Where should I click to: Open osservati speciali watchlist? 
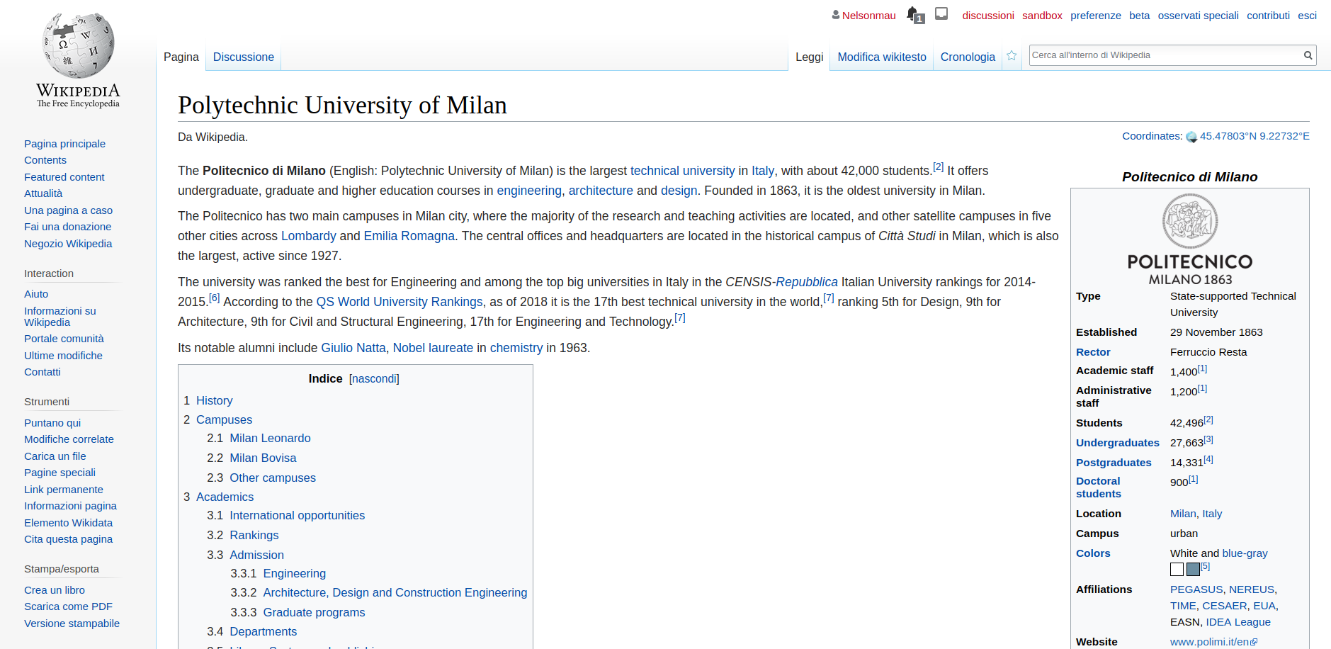[x=1198, y=16]
